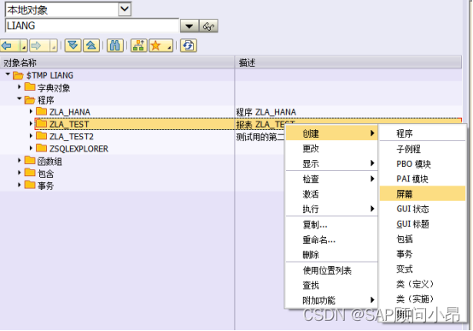Select the ZSQLEXPLORER tree item
473x331 pixels.
point(79,149)
